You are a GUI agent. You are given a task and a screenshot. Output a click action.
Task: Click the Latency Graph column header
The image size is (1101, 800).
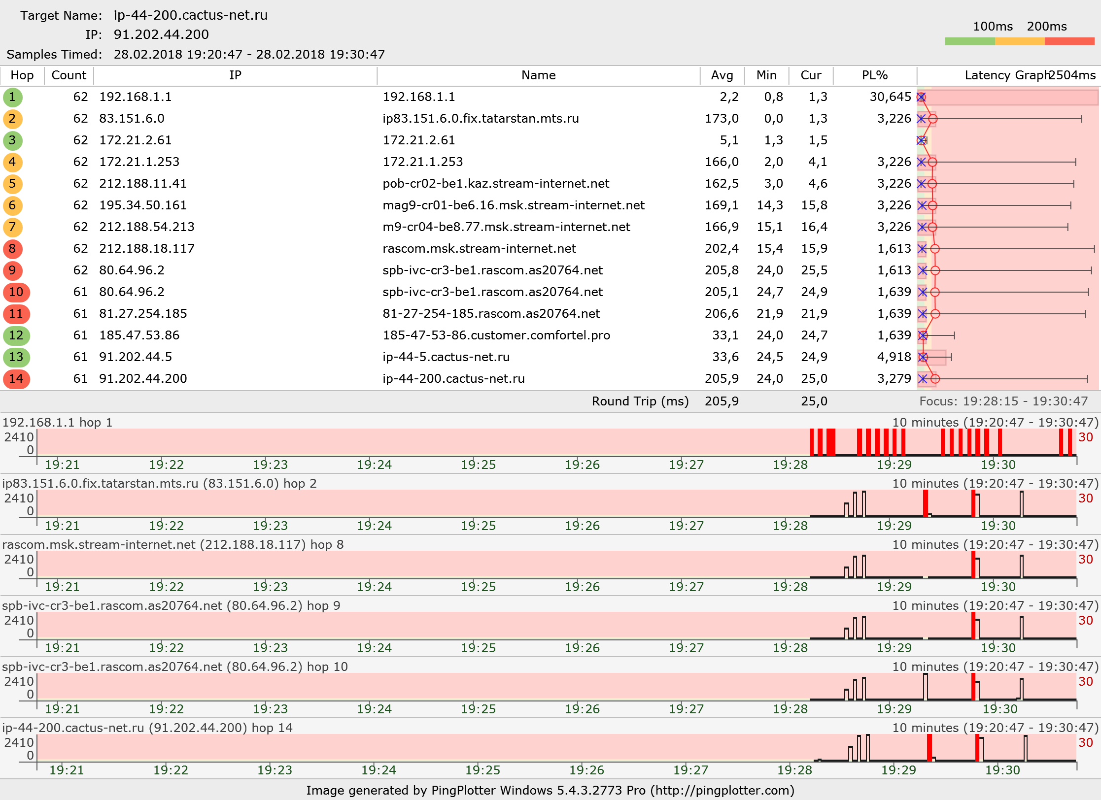tap(1008, 75)
